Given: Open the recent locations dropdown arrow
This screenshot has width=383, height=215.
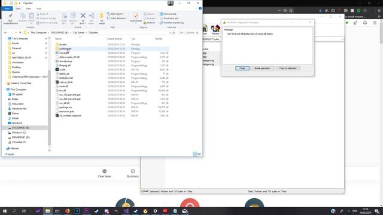Looking at the screenshot, I should pos(16,33).
